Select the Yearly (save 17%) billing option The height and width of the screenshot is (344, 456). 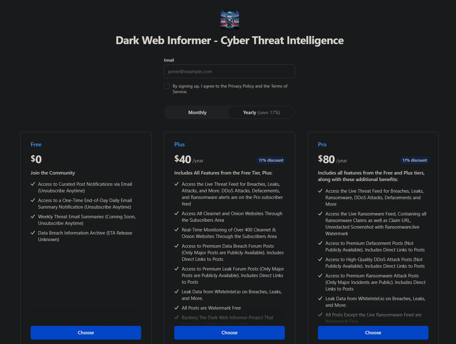261,113
